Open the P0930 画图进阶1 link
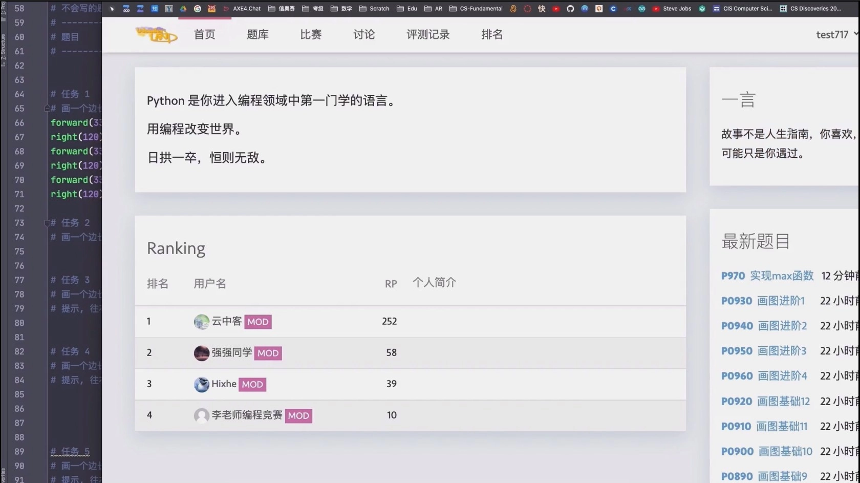The image size is (860, 483). [x=762, y=301]
